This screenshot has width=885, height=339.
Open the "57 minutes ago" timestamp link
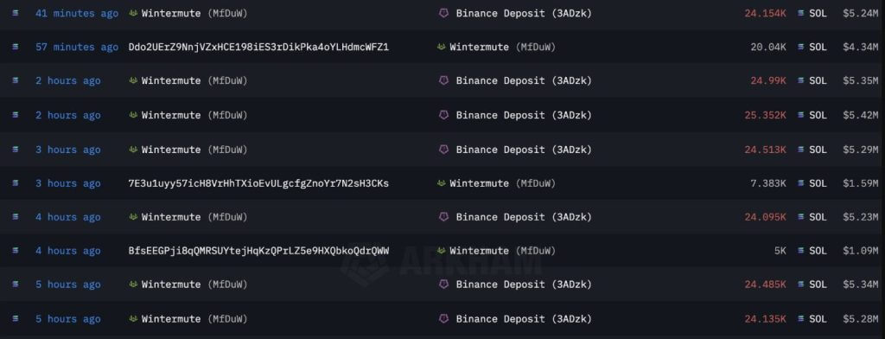(x=77, y=47)
